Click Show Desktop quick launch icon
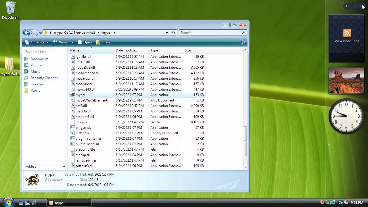368x207 pixels. click(21, 203)
